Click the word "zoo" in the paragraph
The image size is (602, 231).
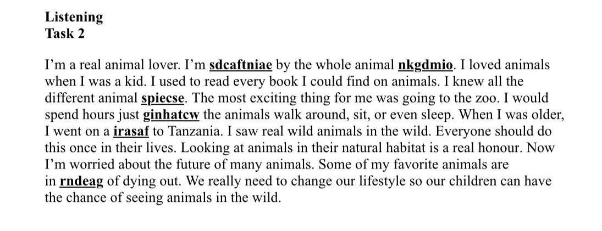click(490, 99)
